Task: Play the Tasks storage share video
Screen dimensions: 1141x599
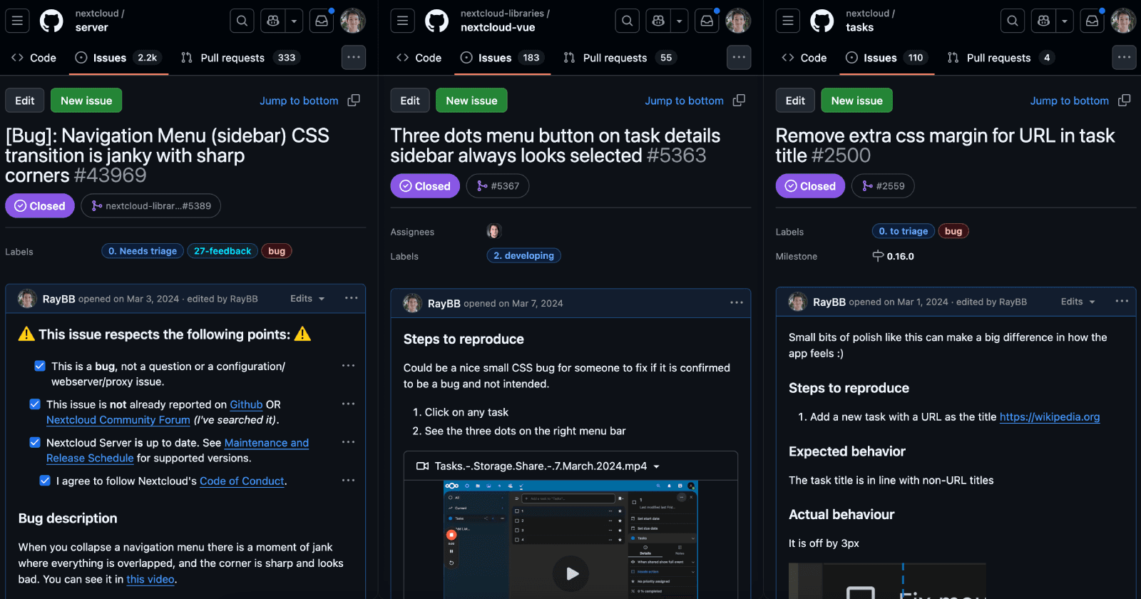Action: point(570,573)
